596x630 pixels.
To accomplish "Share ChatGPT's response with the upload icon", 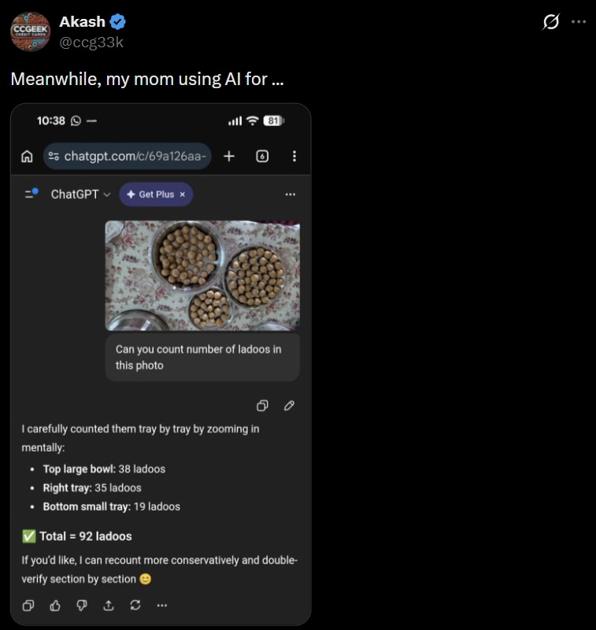I will [x=107, y=605].
